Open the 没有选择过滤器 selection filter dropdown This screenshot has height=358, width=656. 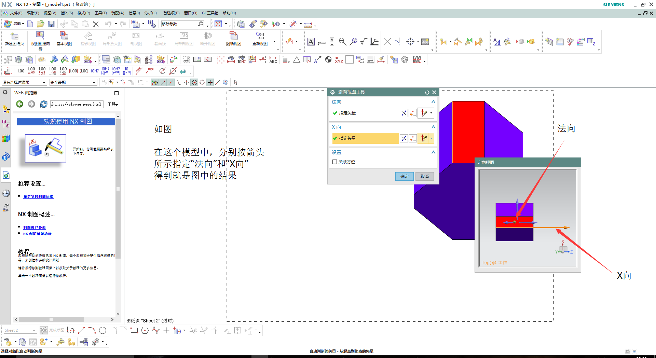24,82
